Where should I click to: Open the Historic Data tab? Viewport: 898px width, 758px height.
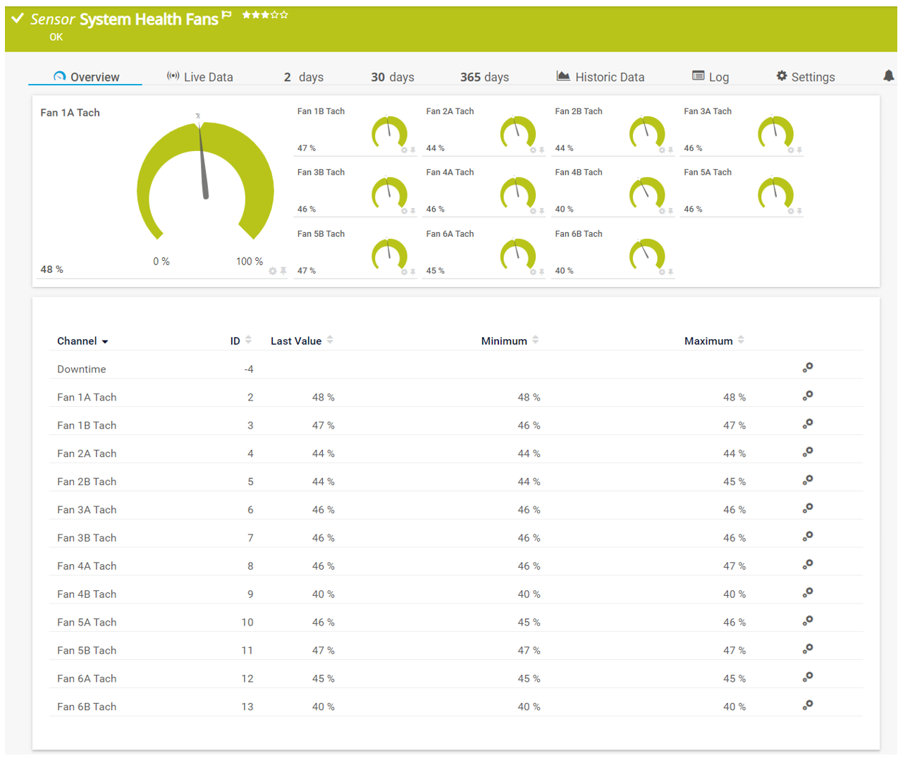point(601,77)
